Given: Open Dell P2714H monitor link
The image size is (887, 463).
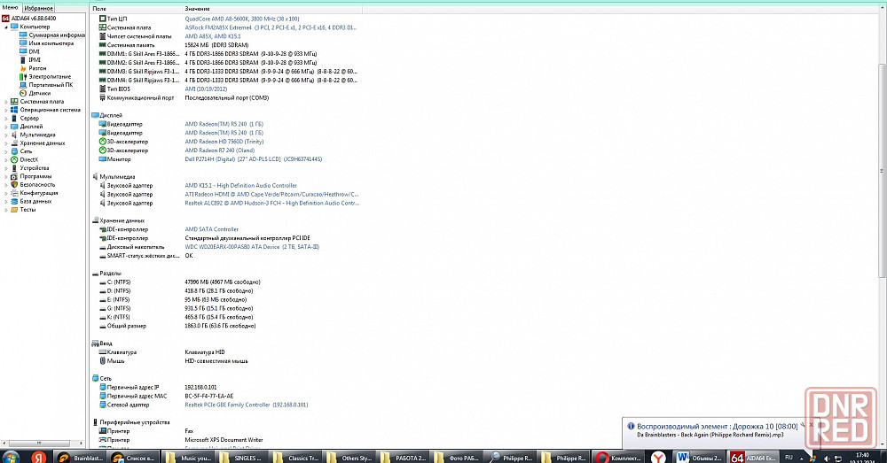Looking at the screenshot, I should coord(254,159).
